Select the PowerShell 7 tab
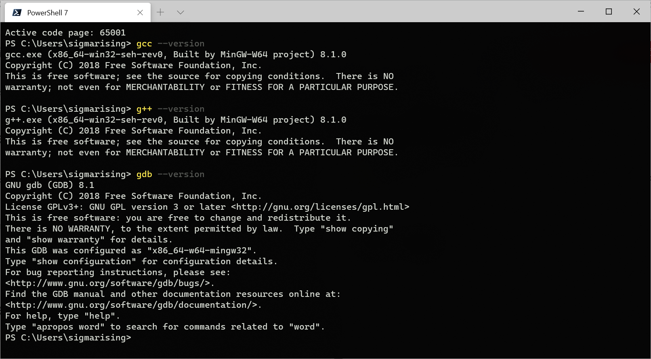The width and height of the screenshot is (651, 359). (x=65, y=12)
